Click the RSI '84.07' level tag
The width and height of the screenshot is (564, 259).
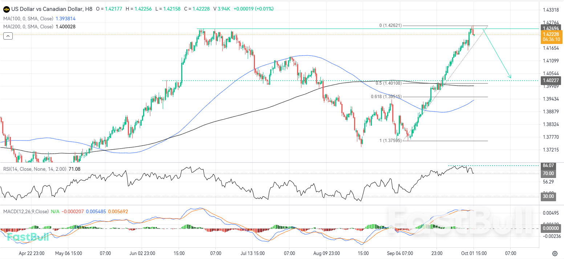[x=548, y=166]
